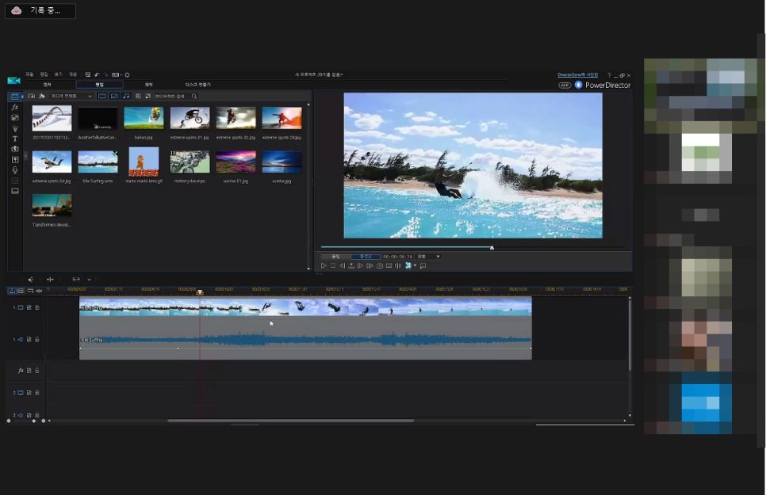Switch to the 디스크 만들기 tab
This screenshot has height=495, width=766.
pyautogui.click(x=198, y=85)
